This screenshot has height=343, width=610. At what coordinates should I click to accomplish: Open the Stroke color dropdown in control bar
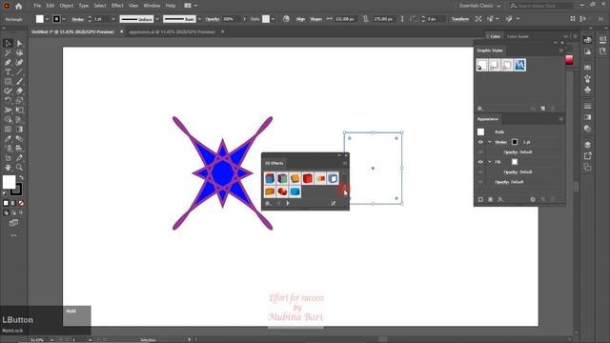[64, 19]
